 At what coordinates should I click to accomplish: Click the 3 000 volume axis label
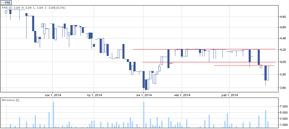(283, 119)
